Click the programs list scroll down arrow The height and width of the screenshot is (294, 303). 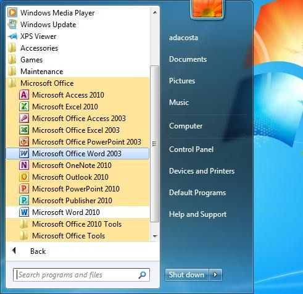coord(155,236)
